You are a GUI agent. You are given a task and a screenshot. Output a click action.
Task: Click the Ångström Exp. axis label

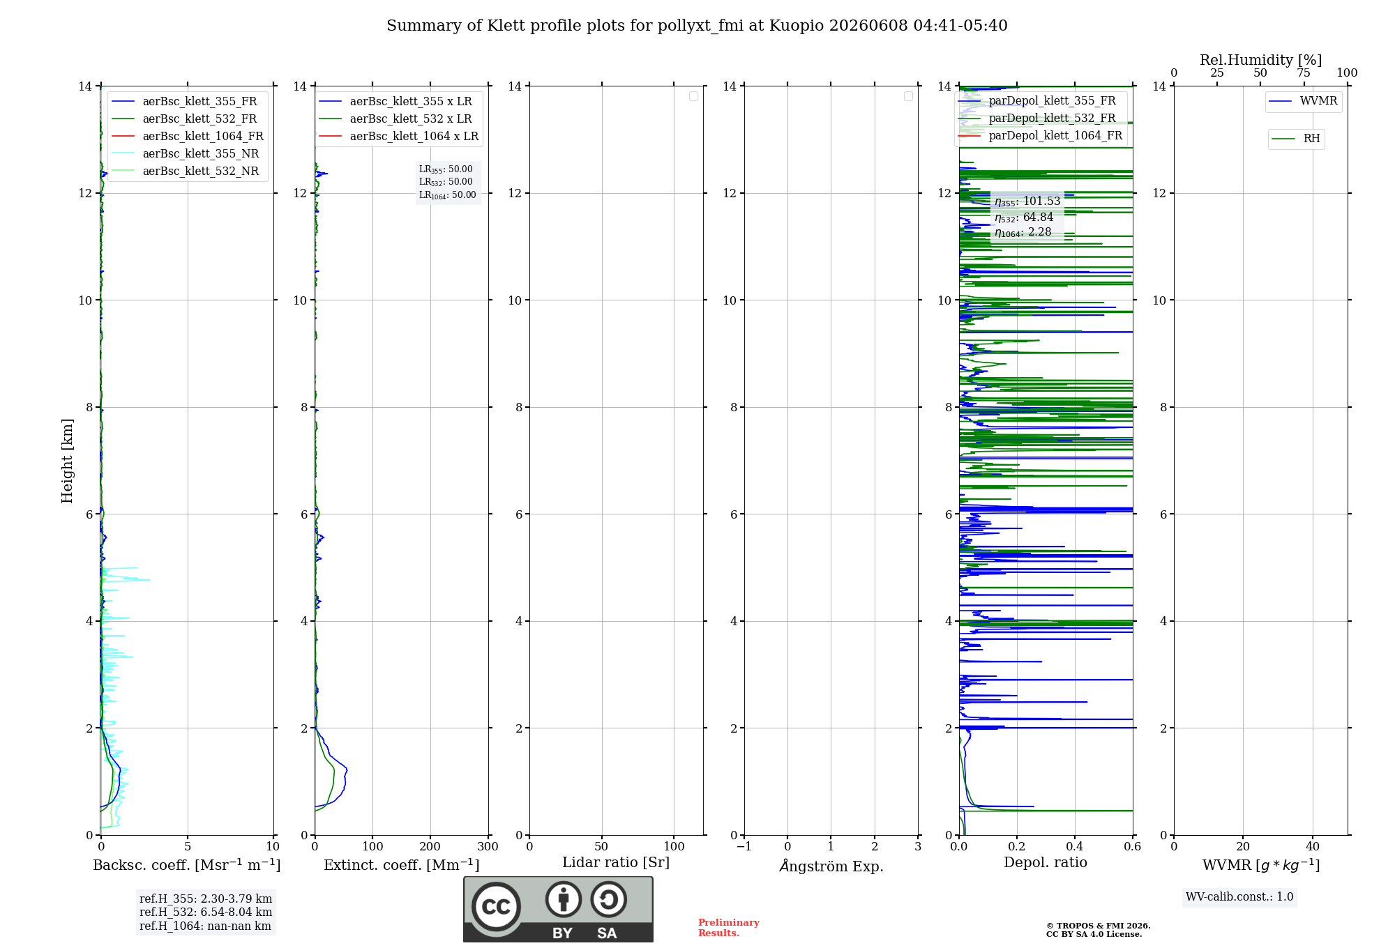[831, 866]
